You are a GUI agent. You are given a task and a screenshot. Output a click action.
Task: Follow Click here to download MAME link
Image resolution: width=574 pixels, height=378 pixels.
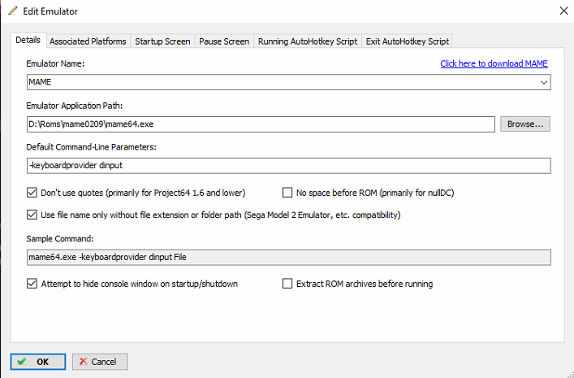494,63
